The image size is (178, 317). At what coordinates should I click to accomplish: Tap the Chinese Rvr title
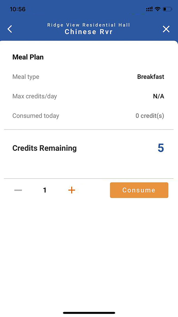(x=88, y=32)
